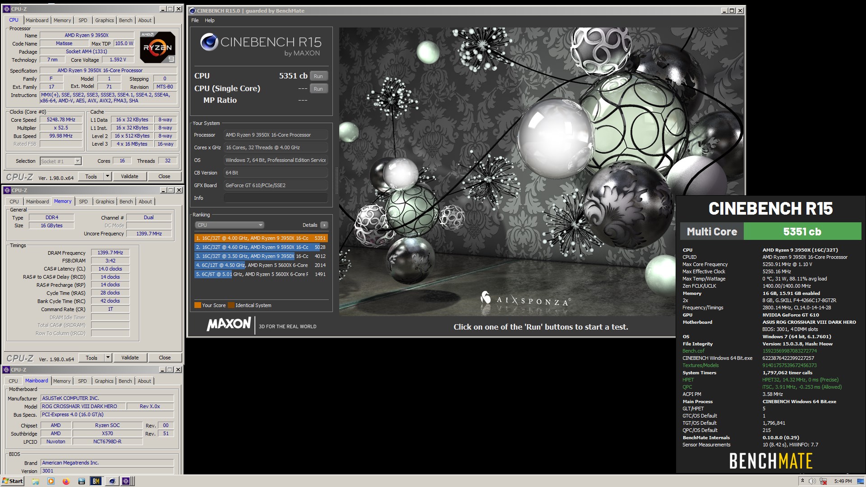Expand Tools dropdown arrow in top CPU-Z window
The image size is (866, 487).
click(107, 176)
